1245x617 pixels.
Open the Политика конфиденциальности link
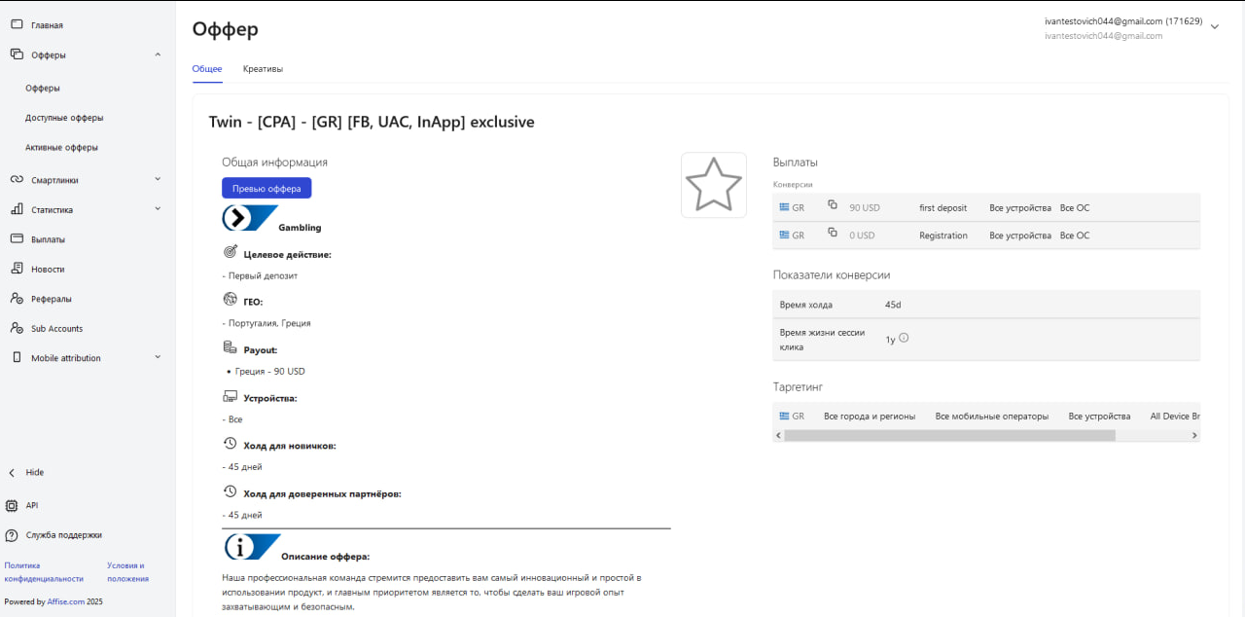44,571
